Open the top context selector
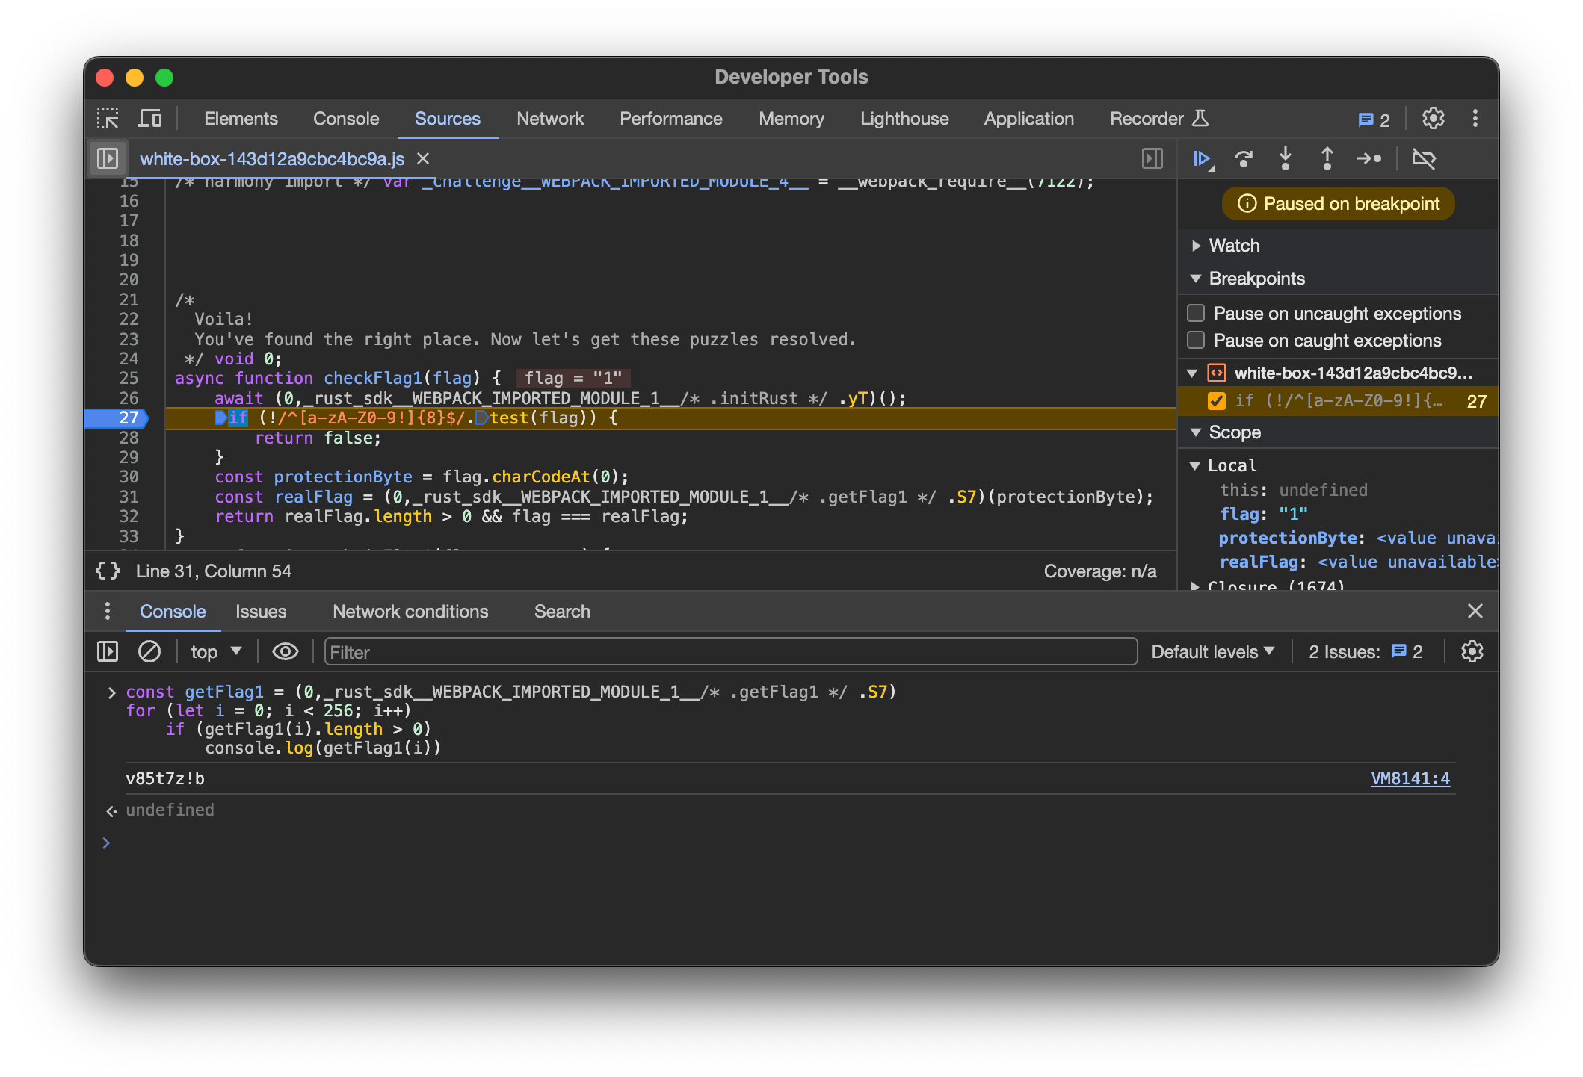1583x1077 pixels. (216, 651)
